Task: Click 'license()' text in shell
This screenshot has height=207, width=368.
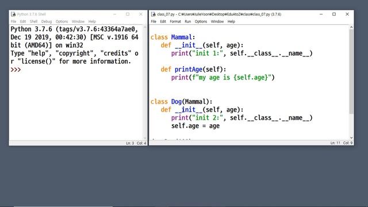Action: click(x=36, y=62)
